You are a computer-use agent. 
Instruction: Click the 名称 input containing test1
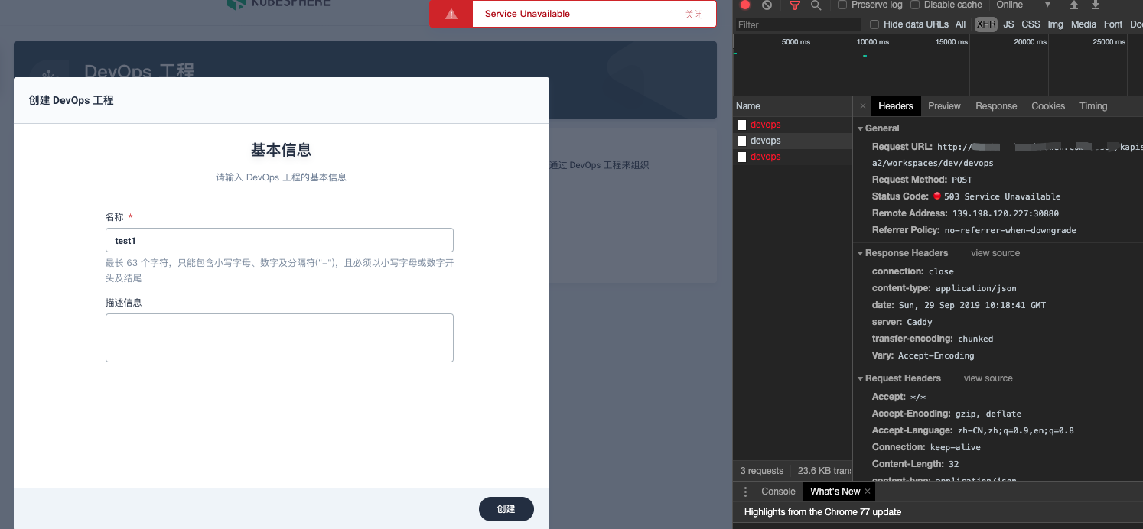click(279, 240)
